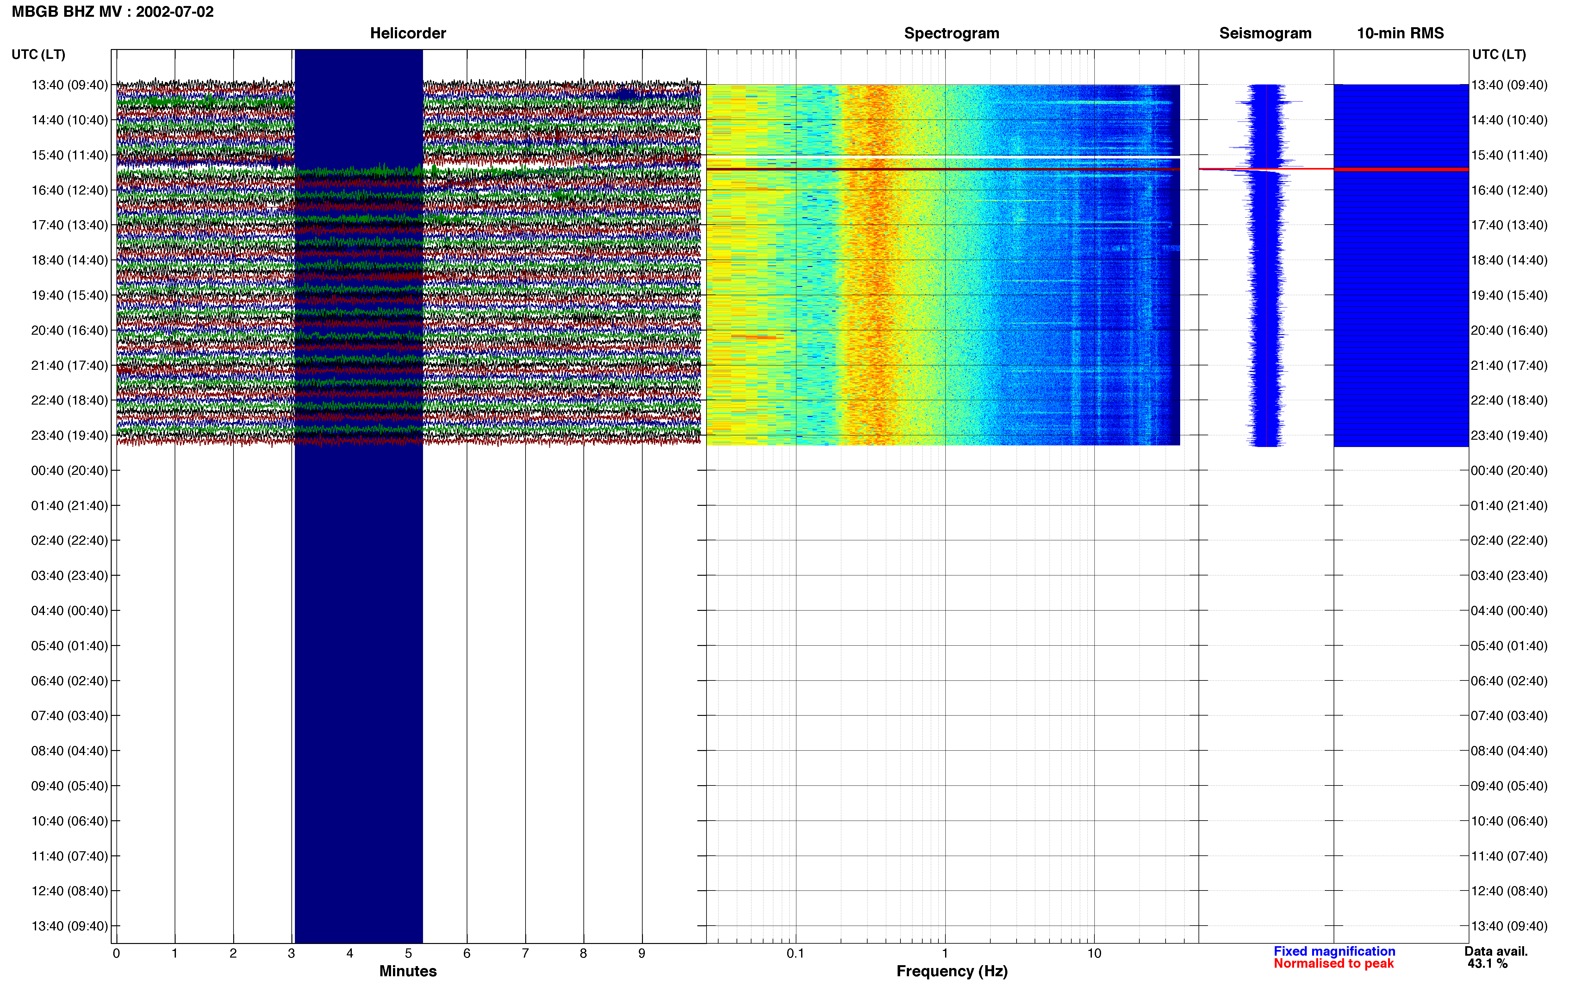This screenshot has height=993, width=1588.
Task: Select the "11:40 (07:40)" label on the RMS panel axis
Action: coord(1509,856)
